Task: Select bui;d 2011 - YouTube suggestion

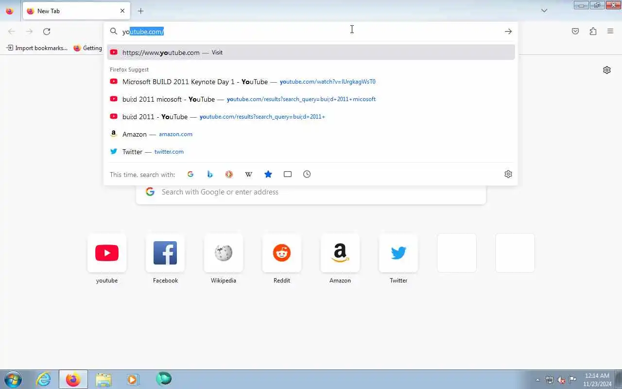Action: 311,117
